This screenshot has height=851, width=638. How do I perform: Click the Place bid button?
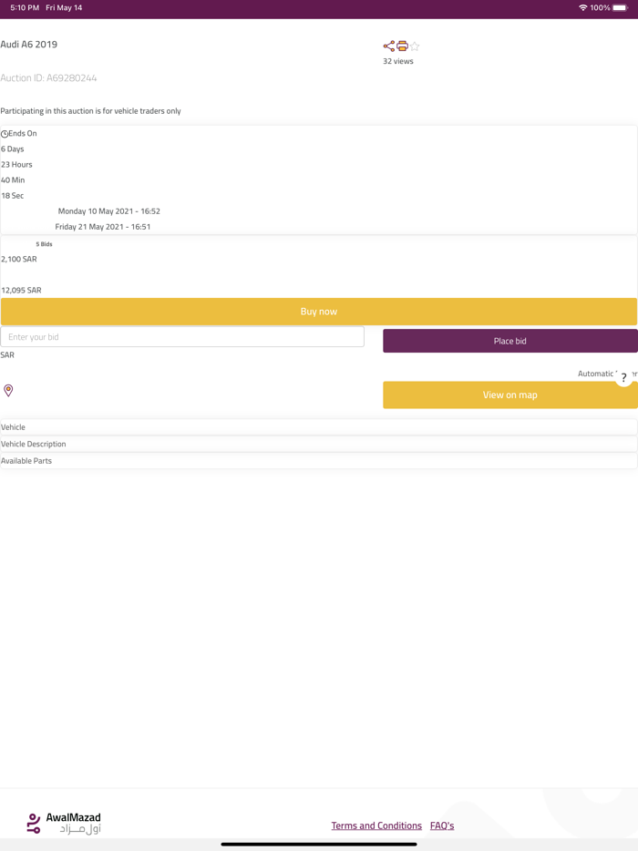point(509,341)
